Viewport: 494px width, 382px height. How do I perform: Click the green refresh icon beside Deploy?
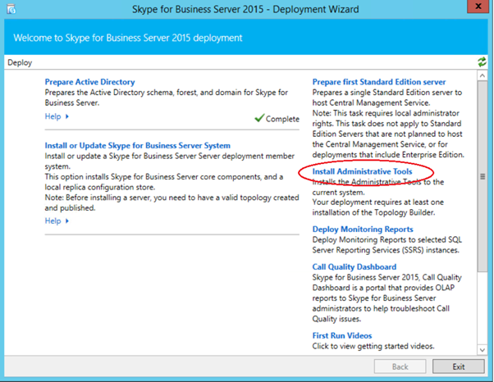point(482,62)
